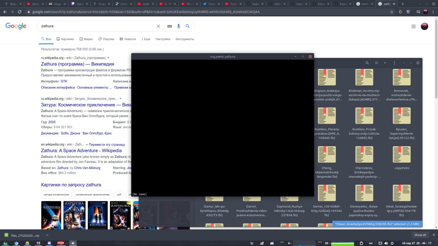Expand dropdown next to ru.wikipedia Zathura_(программа) URL
438x246 pixels.
(x=108, y=58)
